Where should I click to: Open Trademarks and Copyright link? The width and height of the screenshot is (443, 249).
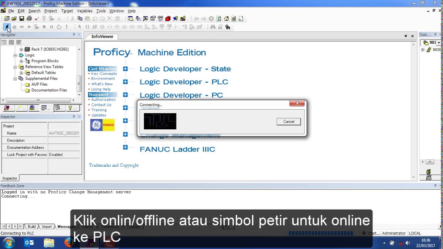coord(114,165)
